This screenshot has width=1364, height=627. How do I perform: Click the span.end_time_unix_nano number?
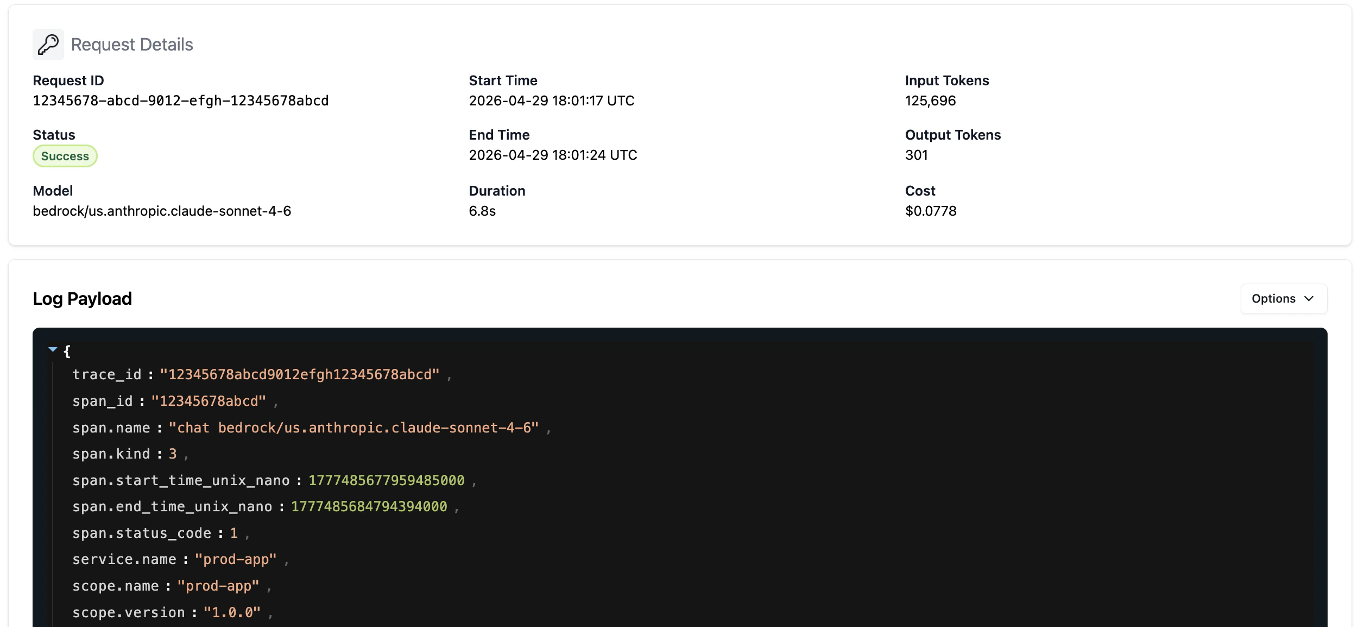coord(369,506)
